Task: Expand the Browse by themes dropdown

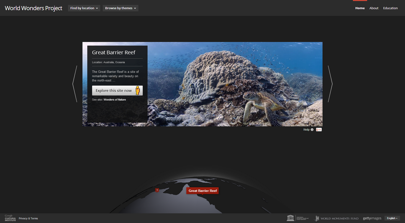Action: tap(121, 8)
